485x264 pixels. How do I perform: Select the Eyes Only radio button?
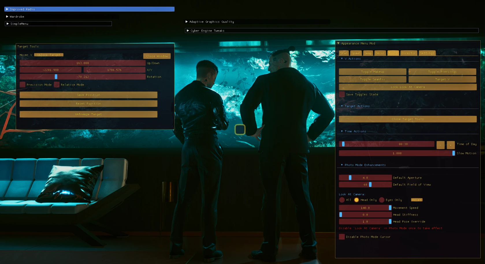point(382,200)
